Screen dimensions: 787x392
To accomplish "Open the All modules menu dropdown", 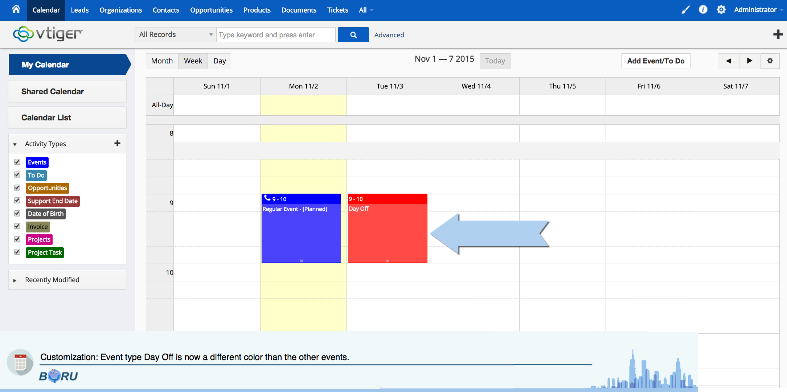I will 366,10.
